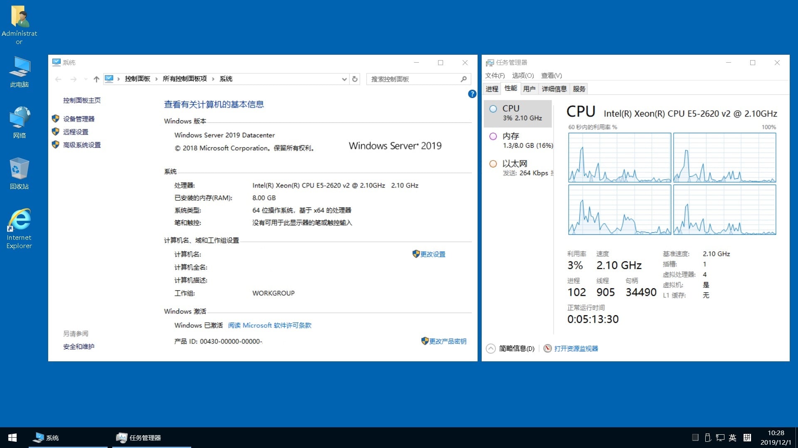Viewport: 798px width, 448px height.
Task: Click the top-left CPU utilization graph
Action: tap(619, 157)
